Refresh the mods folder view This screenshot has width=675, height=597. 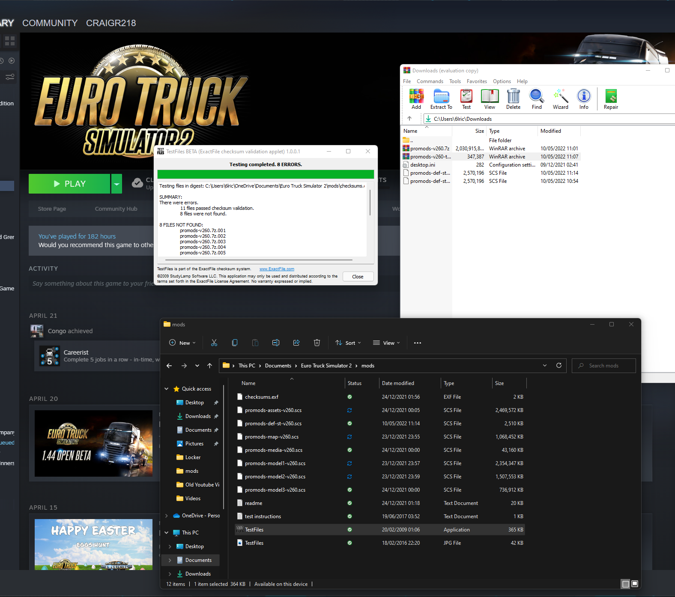point(559,365)
